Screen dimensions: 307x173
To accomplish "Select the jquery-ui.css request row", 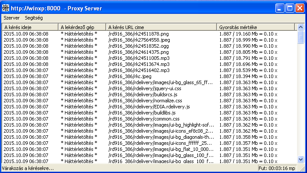I will click(149, 88).
